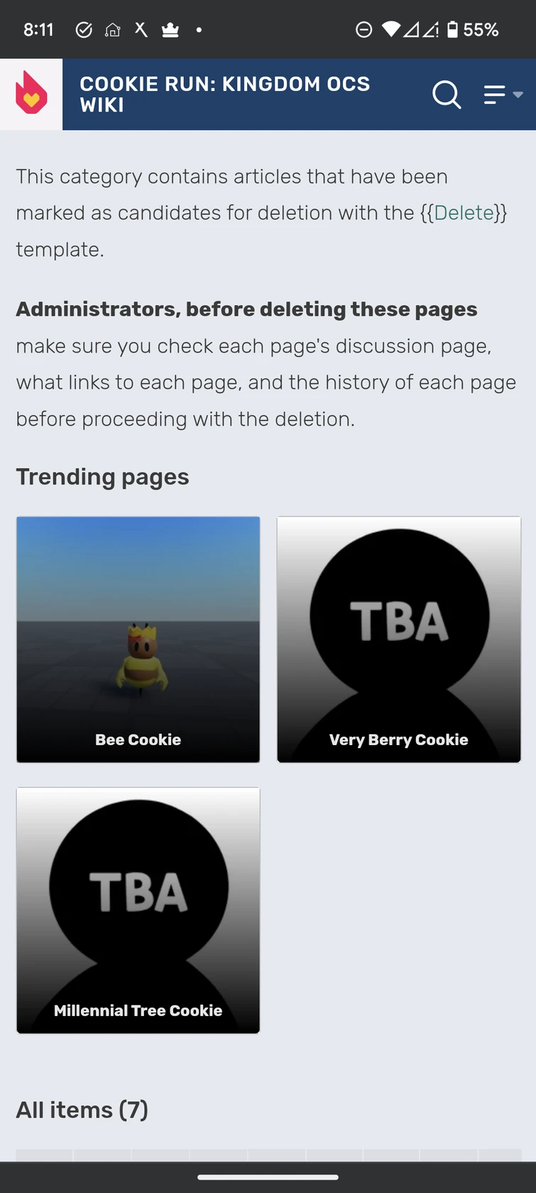536x1193 pixels.
Task: Tap the Wi-Fi signal status icon
Action: [390, 30]
